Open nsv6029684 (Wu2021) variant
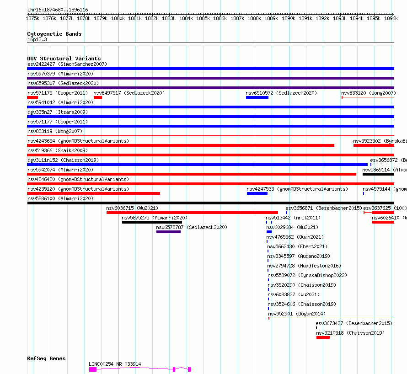The width and height of the screenshot is (407, 374). (x=292, y=227)
